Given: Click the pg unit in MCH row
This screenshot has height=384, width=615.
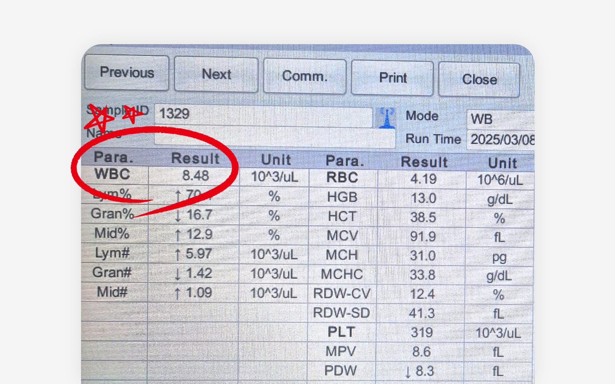Looking at the screenshot, I should [x=499, y=257].
